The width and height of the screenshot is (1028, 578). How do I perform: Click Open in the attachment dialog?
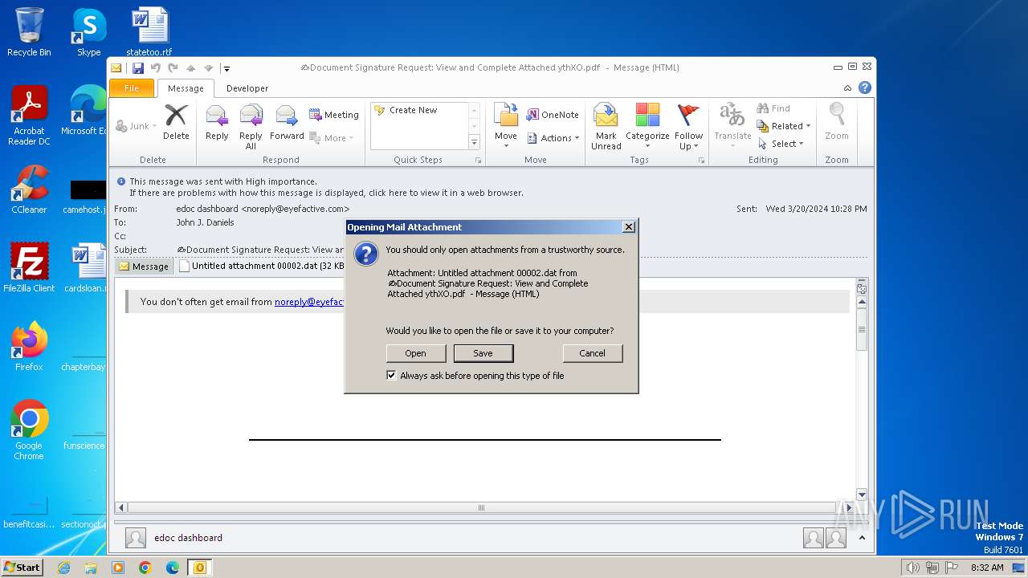(x=415, y=353)
